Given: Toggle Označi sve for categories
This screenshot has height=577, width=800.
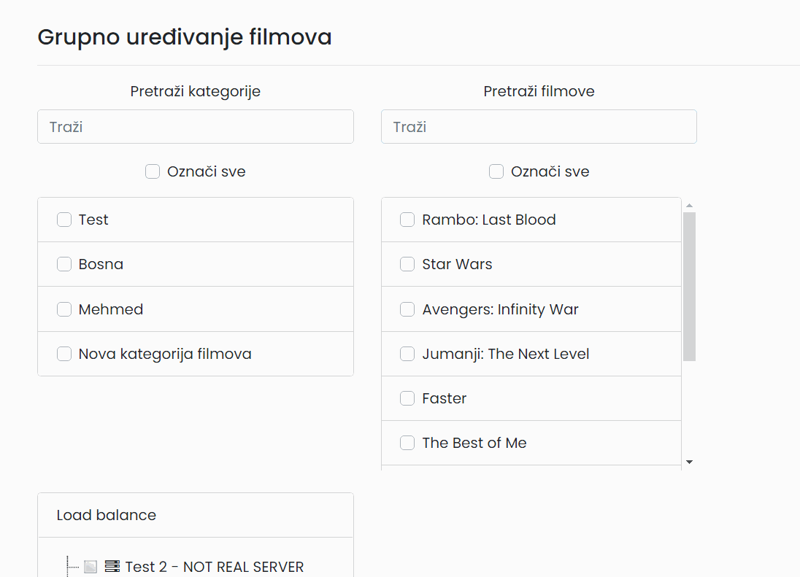Looking at the screenshot, I should coord(153,171).
